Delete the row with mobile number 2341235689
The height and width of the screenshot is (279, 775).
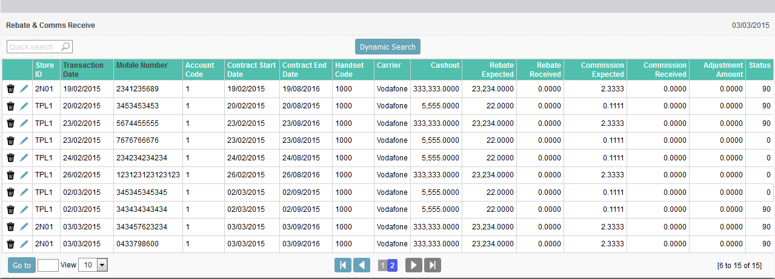[x=10, y=89]
